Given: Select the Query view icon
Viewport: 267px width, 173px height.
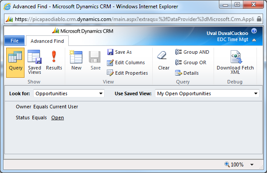Looking at the screenshot, I should pyautogui.click(x=15, y=62).
